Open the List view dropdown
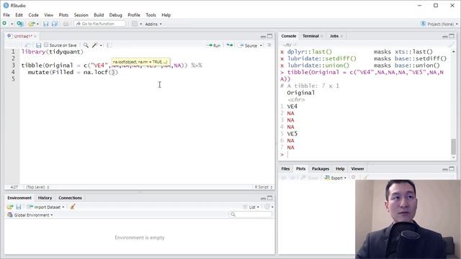This screenshot has width=461, height=259. [251, 207]
